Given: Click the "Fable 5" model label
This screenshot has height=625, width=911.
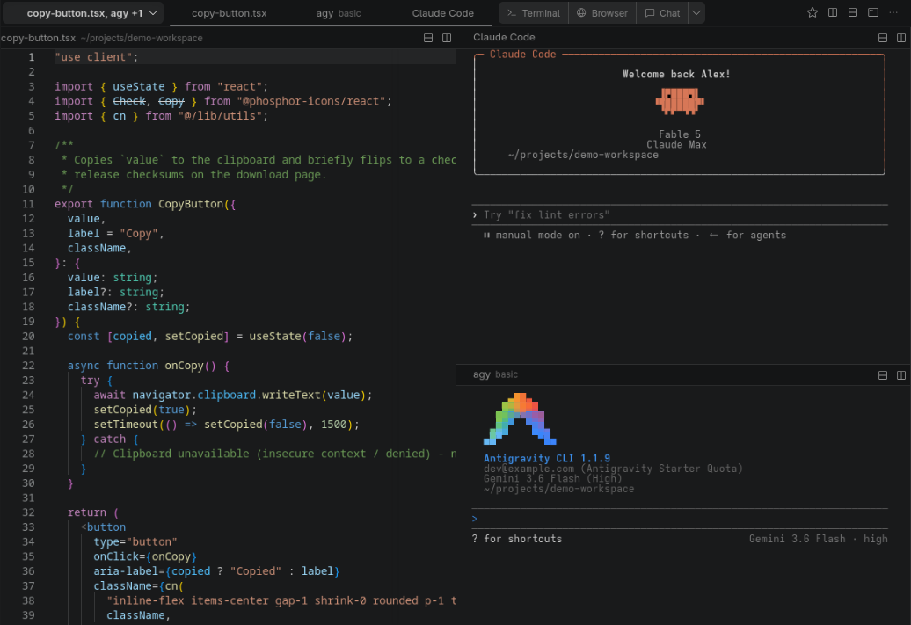Looking at the screenshot, I should pyautogui.click(x=679, y=134).
